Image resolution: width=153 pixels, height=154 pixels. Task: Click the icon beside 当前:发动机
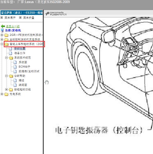[2, 30]
